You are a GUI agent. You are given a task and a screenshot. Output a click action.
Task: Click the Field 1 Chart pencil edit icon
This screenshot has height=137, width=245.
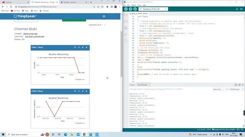point(83,47)
